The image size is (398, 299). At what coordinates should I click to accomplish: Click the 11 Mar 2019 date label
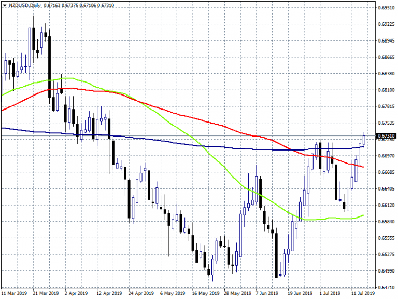click(13, 293)
